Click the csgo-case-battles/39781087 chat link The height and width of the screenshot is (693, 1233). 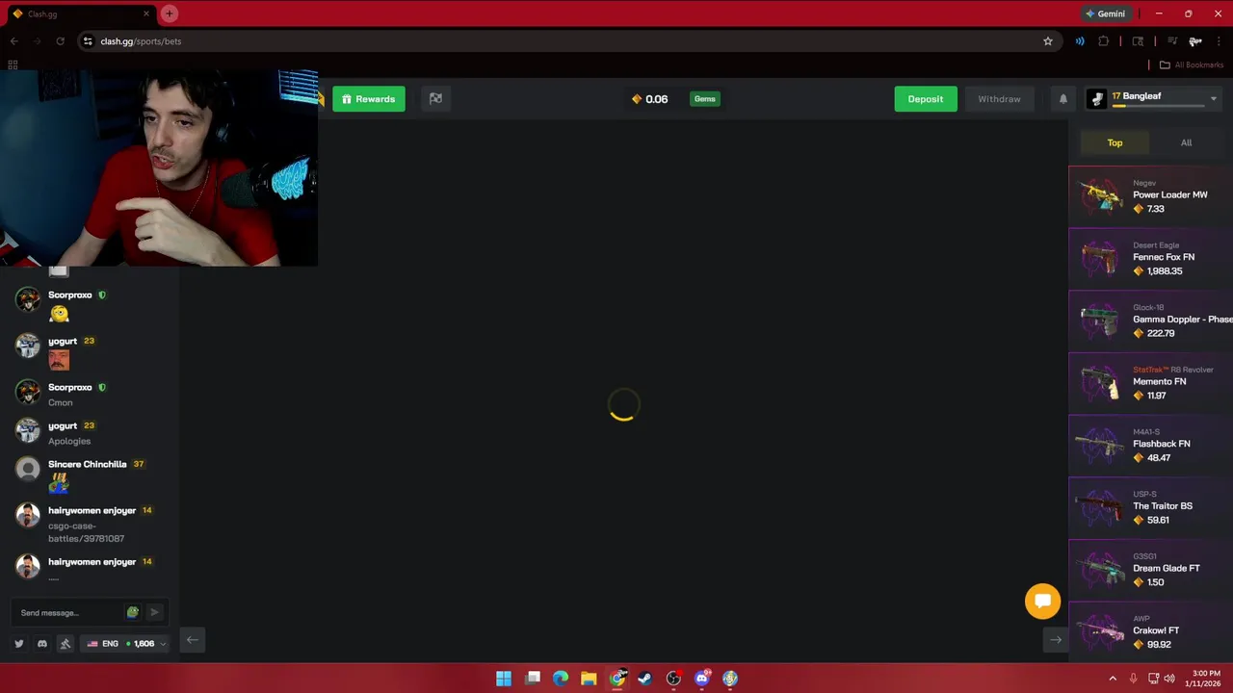click(x=86, y=532)
